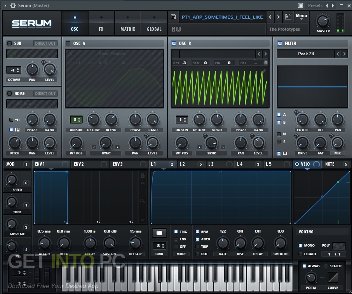The width and height of the screenshot is (352, 294).
Task: Click the lock icon in the ENV1 display
Action: pos(142,175)
